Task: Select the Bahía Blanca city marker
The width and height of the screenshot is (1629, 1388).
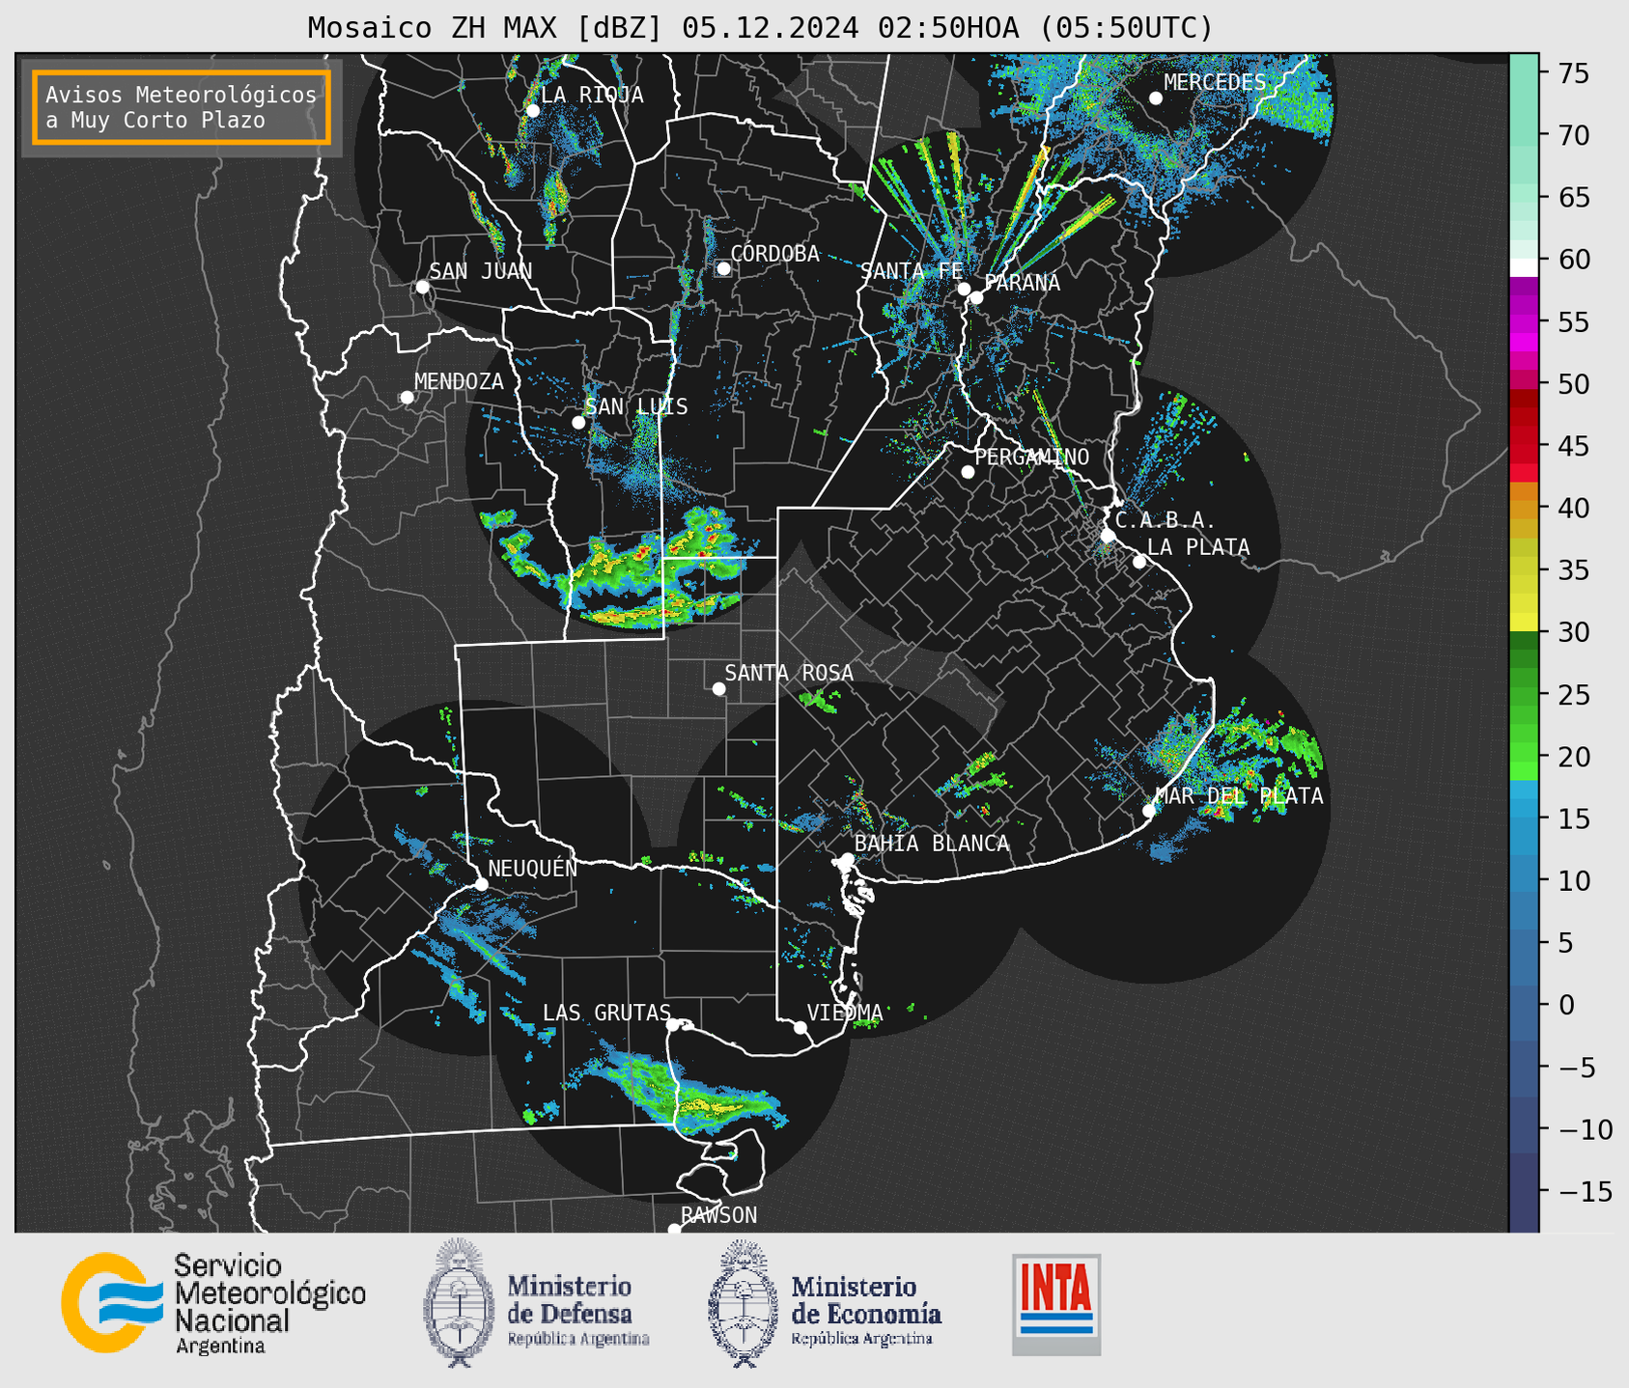Action: tap(847, 859)
